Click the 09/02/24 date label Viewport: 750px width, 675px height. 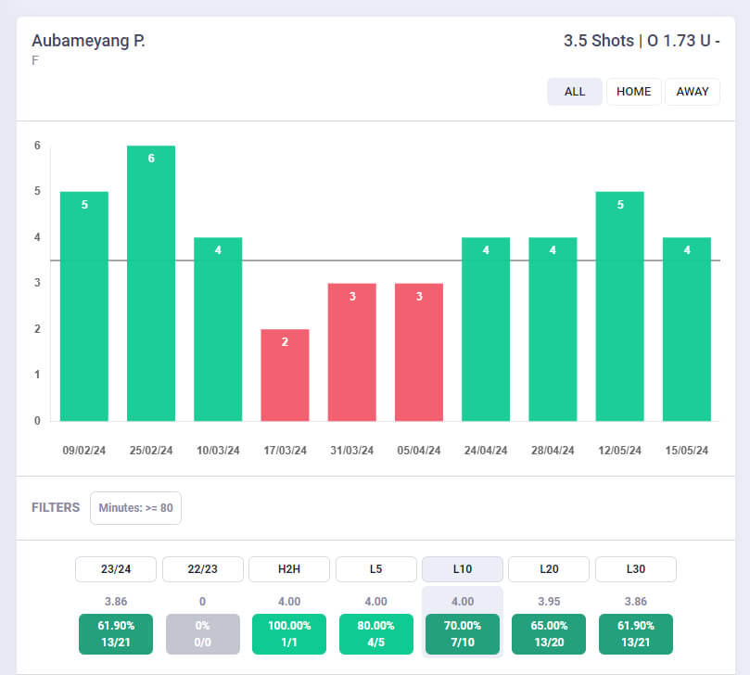pyautogui.click(x=84, y=451)
